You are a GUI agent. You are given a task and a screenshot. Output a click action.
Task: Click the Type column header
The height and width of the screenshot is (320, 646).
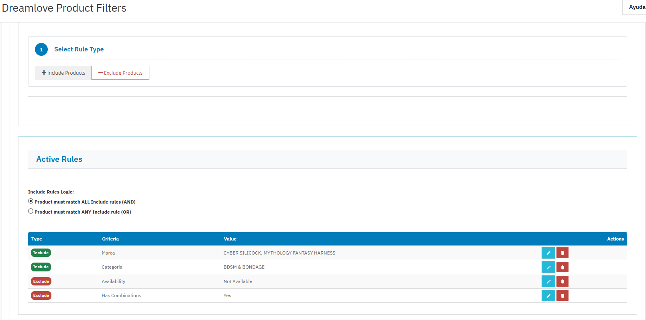(x=37, y=239)
